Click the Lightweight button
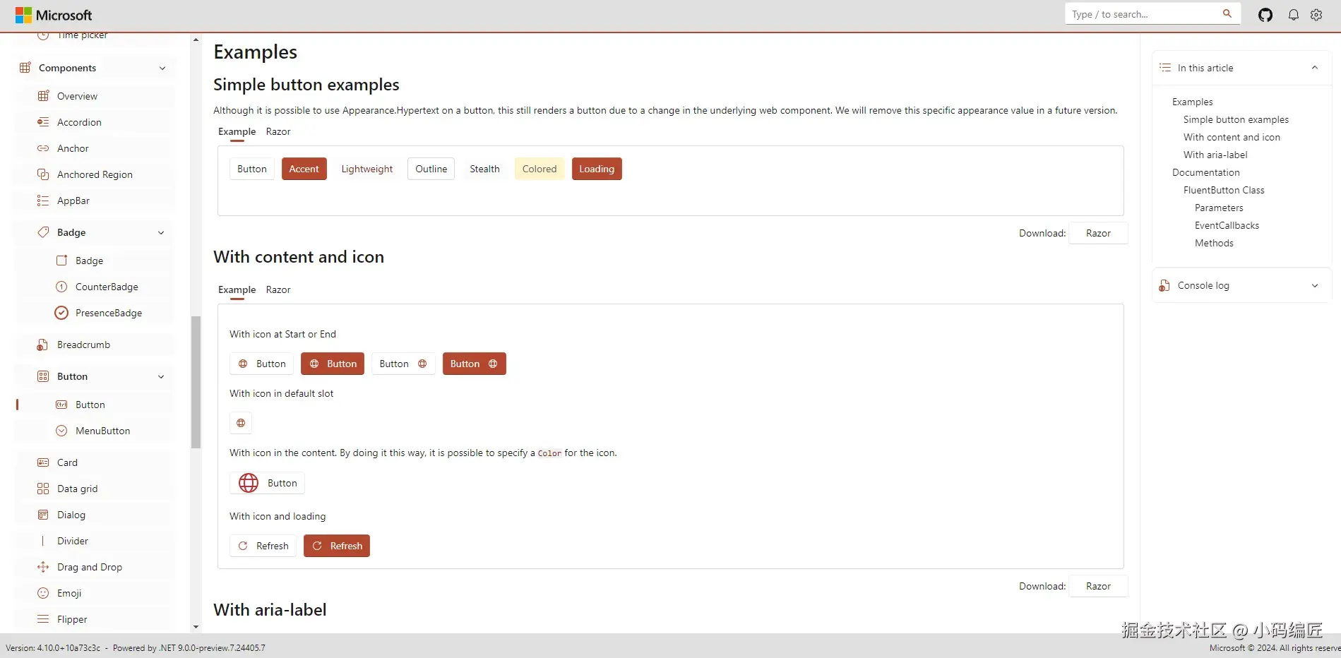Screen dimensions: 1341x658 367,169
